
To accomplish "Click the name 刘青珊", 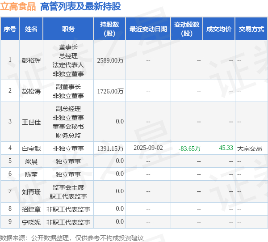I will [x=31, y=192].
